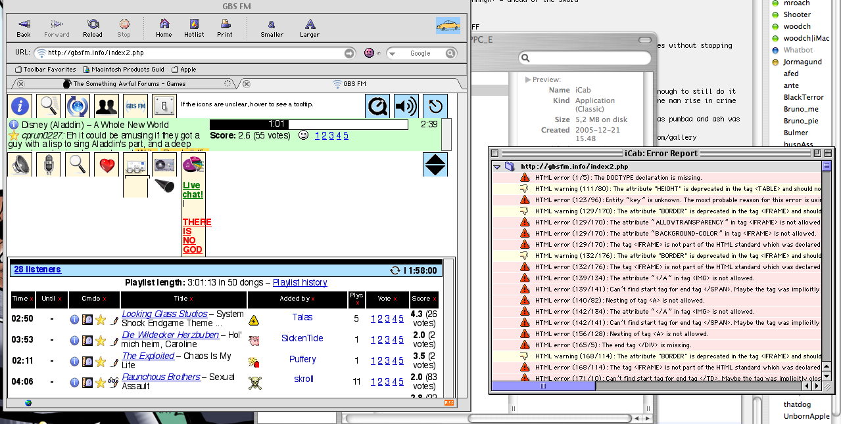Open the Playlist history link
This screenshot has height=424, width=841.
[x=300, y=282]
